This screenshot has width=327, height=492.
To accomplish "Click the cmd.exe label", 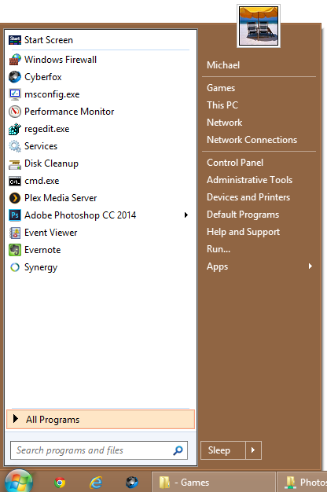I will tap(42, 181).
